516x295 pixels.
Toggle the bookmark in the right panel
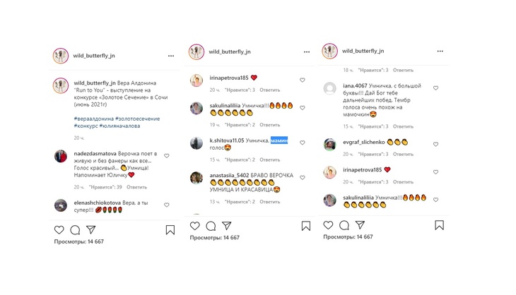[x=440, y=225]
